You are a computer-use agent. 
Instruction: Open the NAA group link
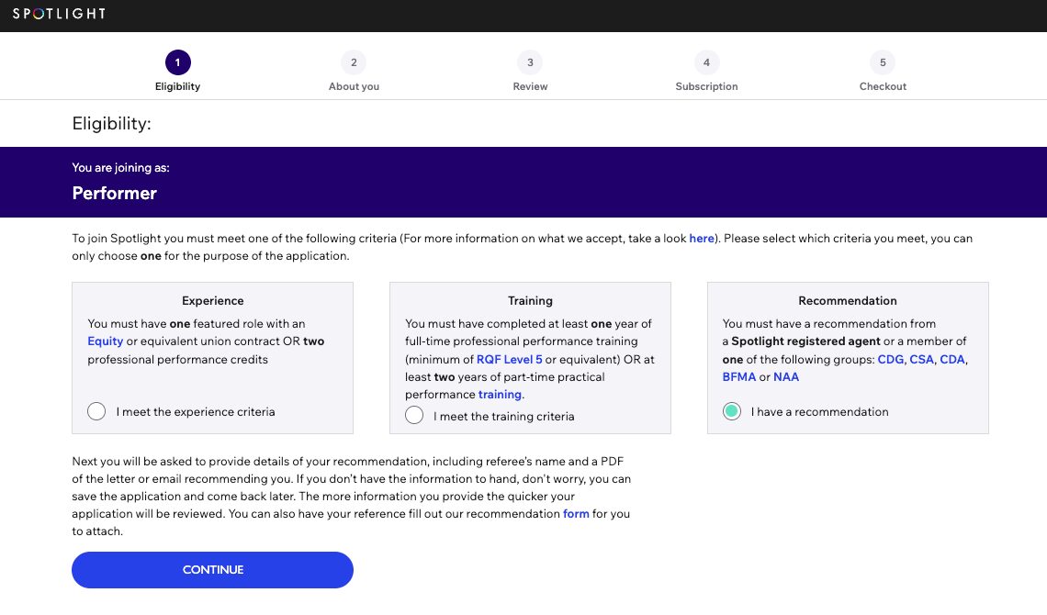coord(785,376)
